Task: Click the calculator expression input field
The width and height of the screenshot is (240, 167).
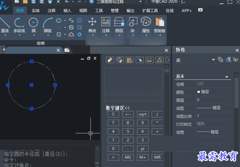Action: point(134,98)
